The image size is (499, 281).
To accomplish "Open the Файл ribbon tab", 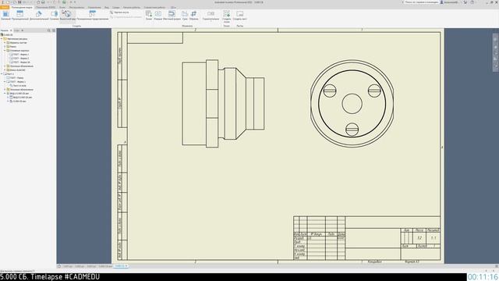I will pos(5,7).
